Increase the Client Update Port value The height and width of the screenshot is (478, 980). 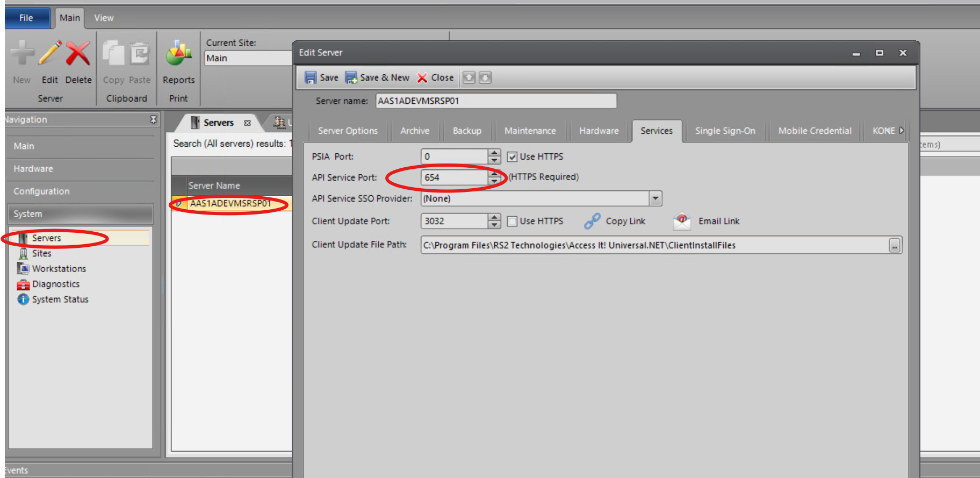pos(494,217)
